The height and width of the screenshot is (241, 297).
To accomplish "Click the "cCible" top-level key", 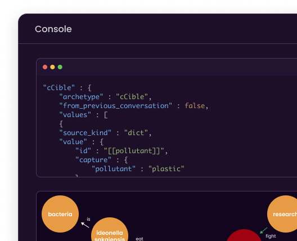I will point(59,88).
